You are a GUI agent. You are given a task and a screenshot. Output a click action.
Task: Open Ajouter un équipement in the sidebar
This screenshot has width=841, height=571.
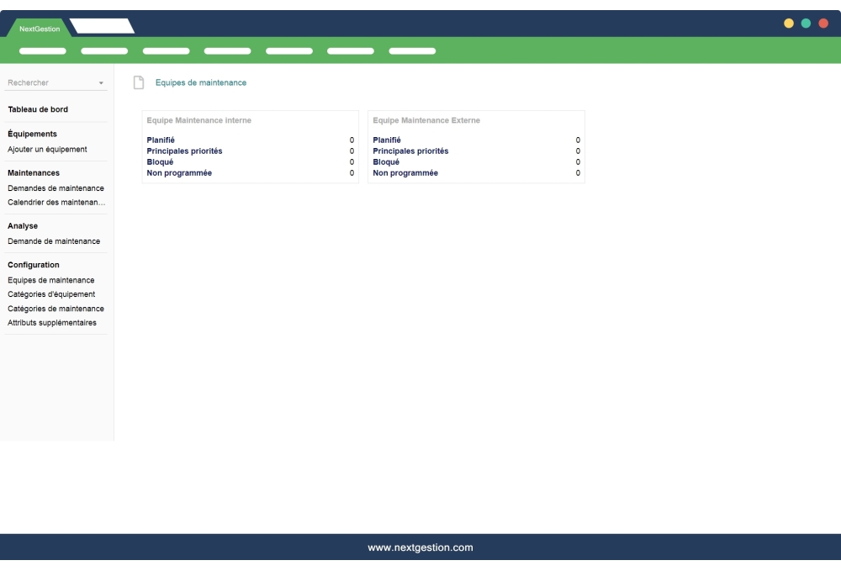point(47,149)
